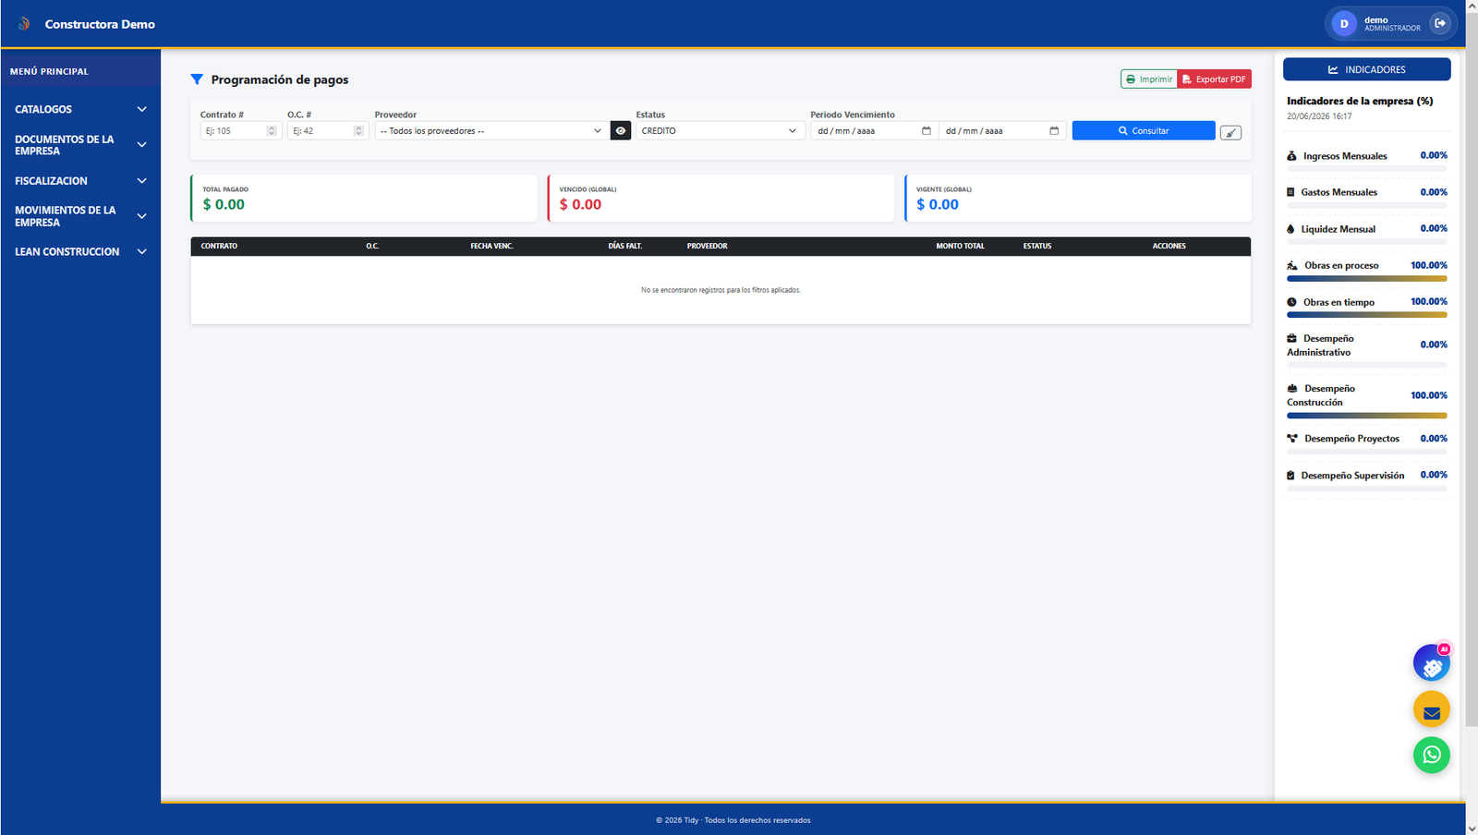Screen dimensions: 1478x835
Task: Open the WhatsApp floating button
Action: pyautogui.click(x=1432, y=755)
